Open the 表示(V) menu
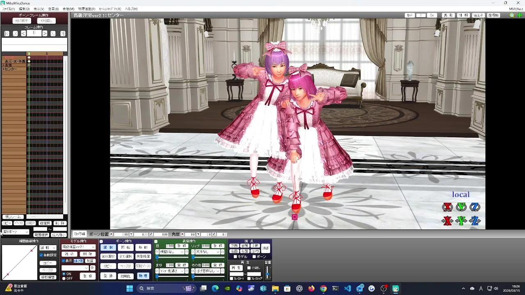Image resolution: width=525 pixels, height=295 pixels. (39, 9)
